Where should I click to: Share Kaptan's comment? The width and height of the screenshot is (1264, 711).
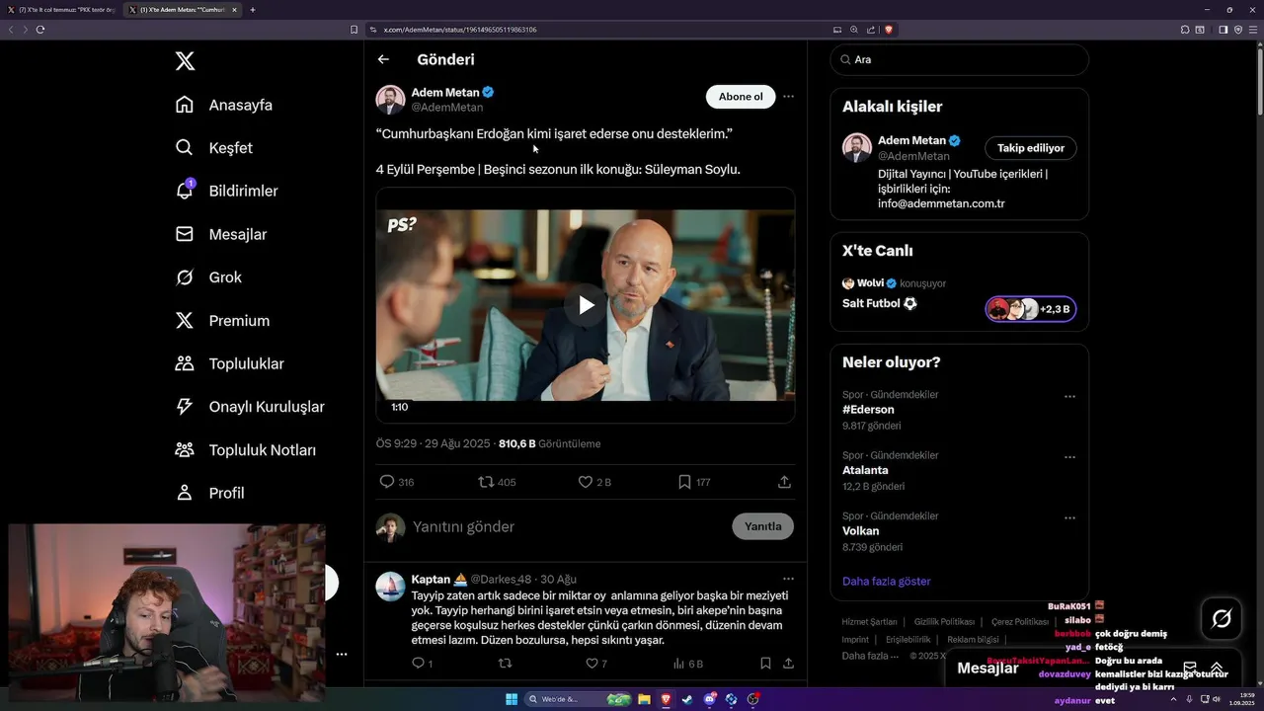788,664
